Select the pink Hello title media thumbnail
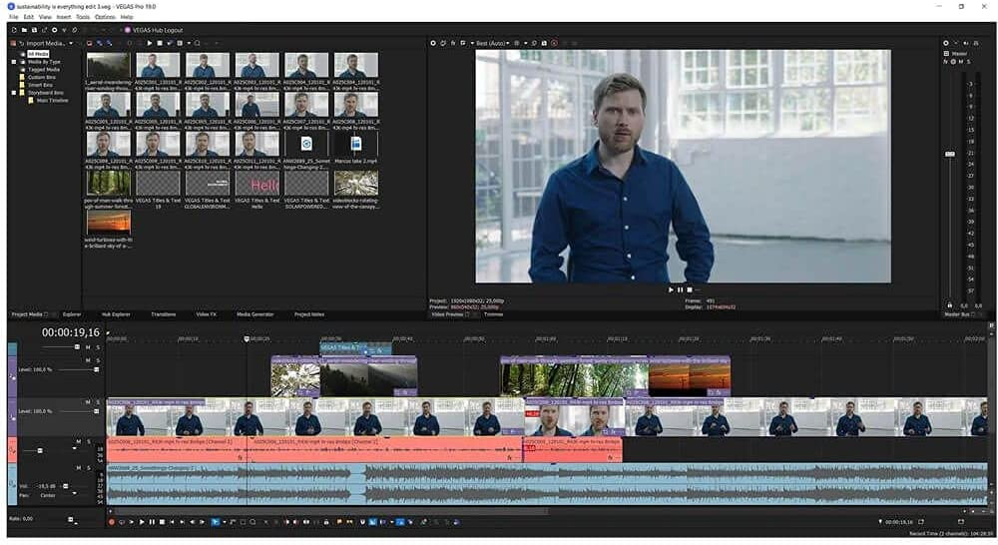The image size is (998, 545). click(257, 184)
